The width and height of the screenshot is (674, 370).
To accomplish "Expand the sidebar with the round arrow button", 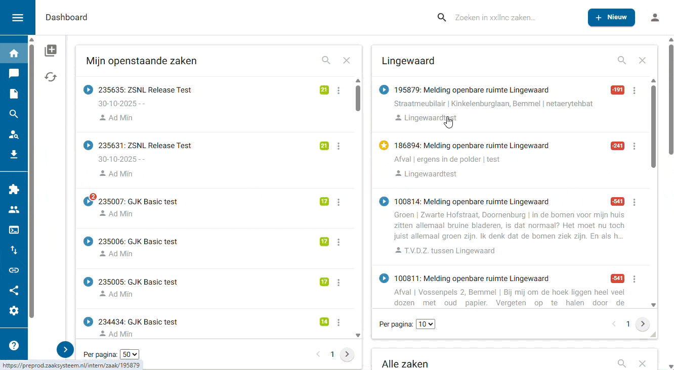I will 65,349.
